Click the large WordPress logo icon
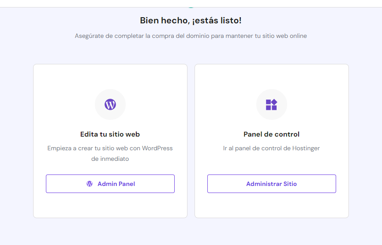 110,104
